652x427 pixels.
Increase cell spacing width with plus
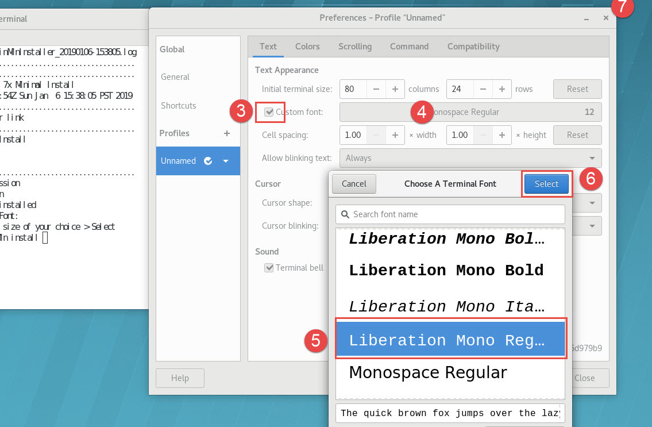pos(395,135)
